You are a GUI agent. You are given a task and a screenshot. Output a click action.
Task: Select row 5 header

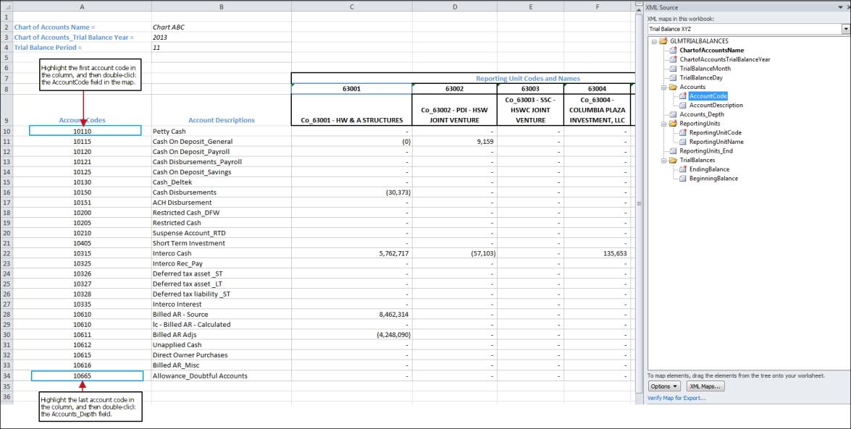[6, 57]
